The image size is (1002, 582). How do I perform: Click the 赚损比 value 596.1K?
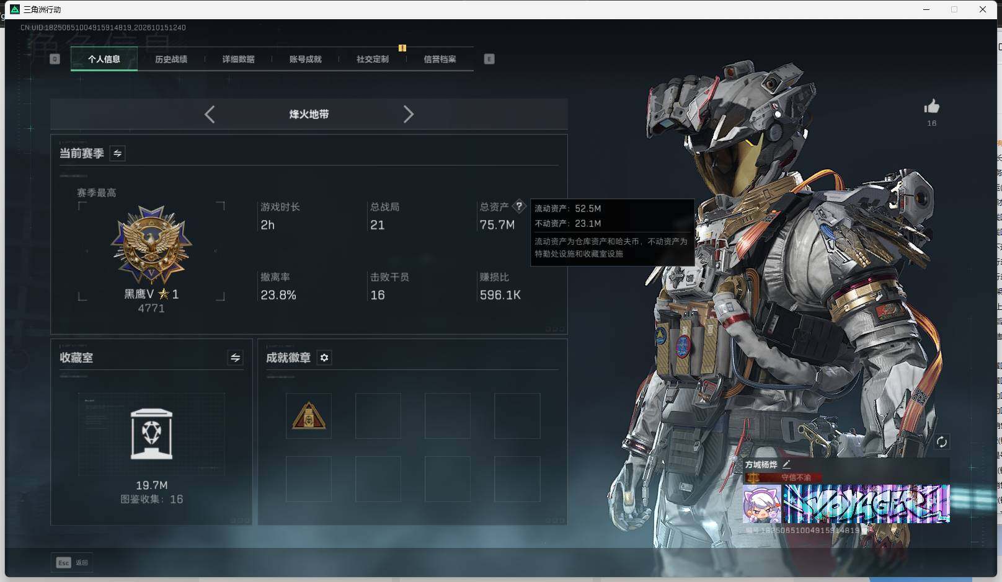pyautogui.click(x=500, y=295)
